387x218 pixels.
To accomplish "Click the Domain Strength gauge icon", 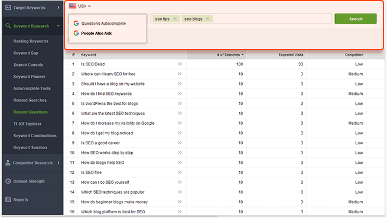I will [8, 181].
